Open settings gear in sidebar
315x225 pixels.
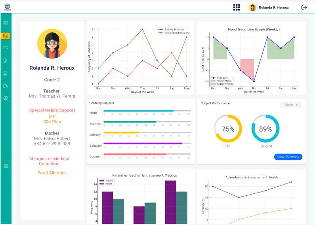(x=6, y=166)
